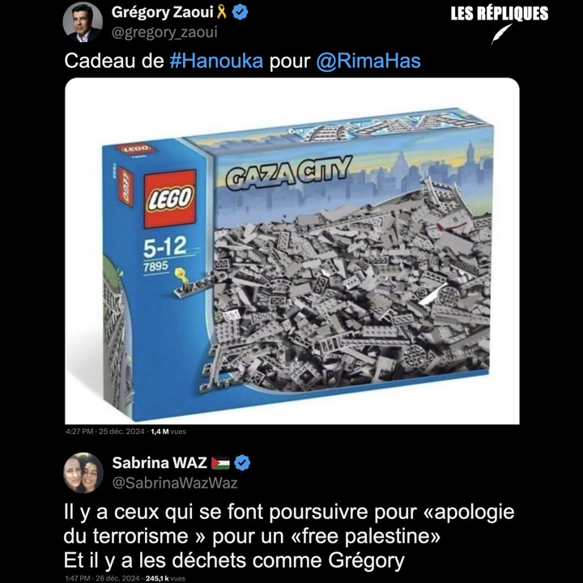Open the @RimaHas mention link

(368, 61)
